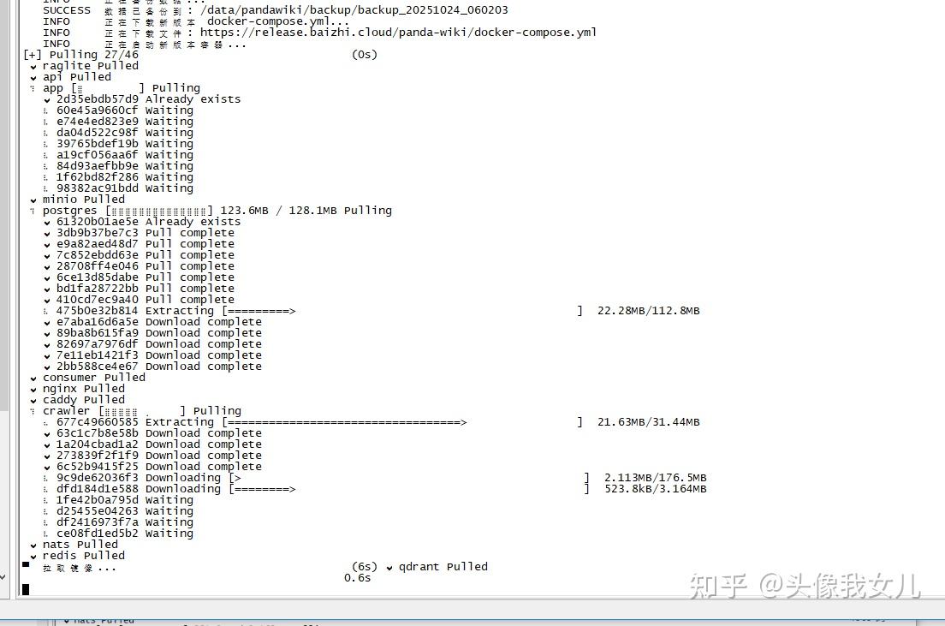Click the checkmark next to redis Pulled
Image resolution: width=945 pixels, height=626 pixels.
click(33, 557)
